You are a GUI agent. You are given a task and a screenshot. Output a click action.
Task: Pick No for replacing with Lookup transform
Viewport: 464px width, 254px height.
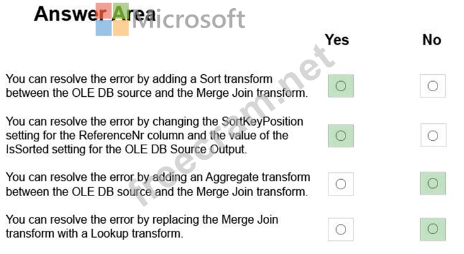point(432,229)
